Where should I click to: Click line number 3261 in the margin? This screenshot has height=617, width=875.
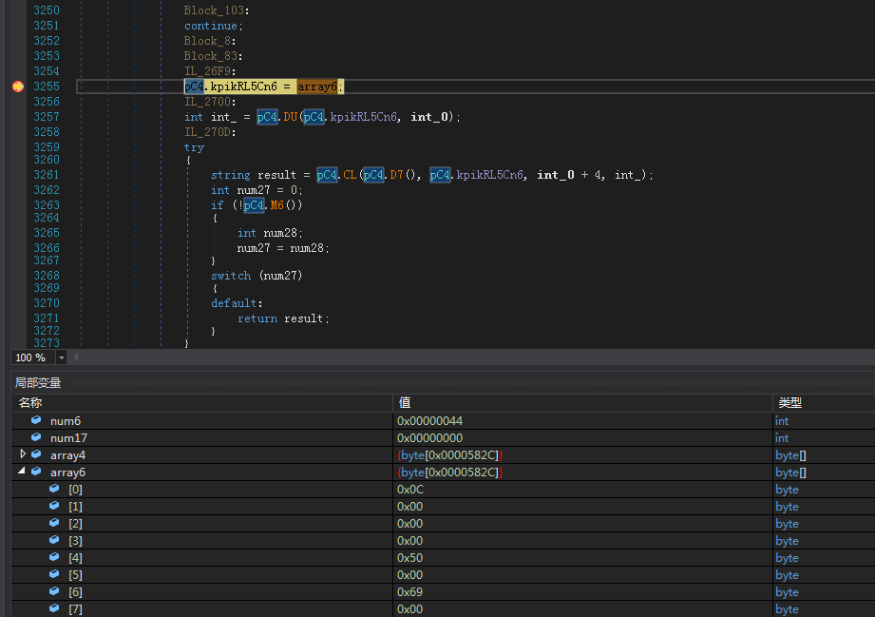point(47,175)
